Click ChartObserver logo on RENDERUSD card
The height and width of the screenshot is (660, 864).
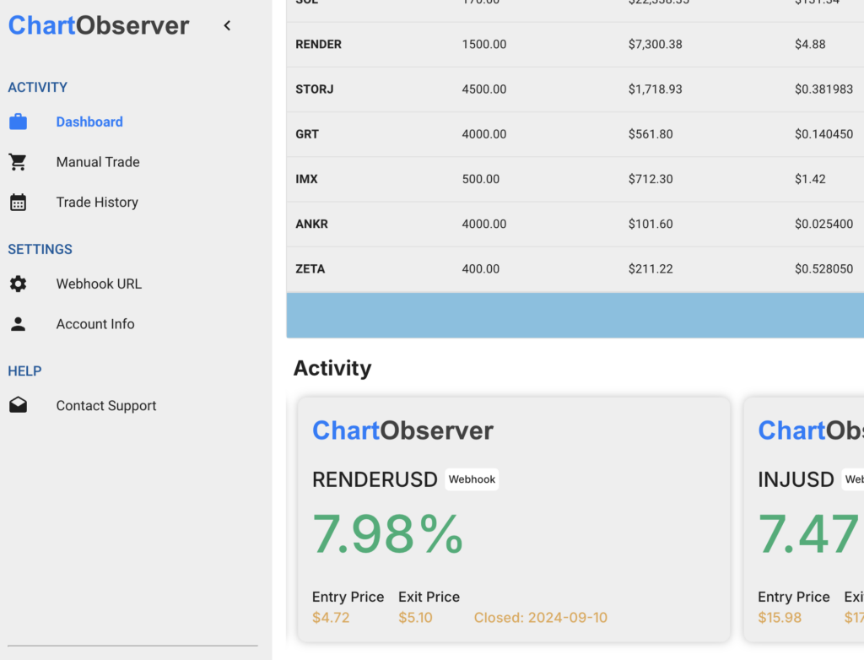pyautogui.click(x=402, y=430)
